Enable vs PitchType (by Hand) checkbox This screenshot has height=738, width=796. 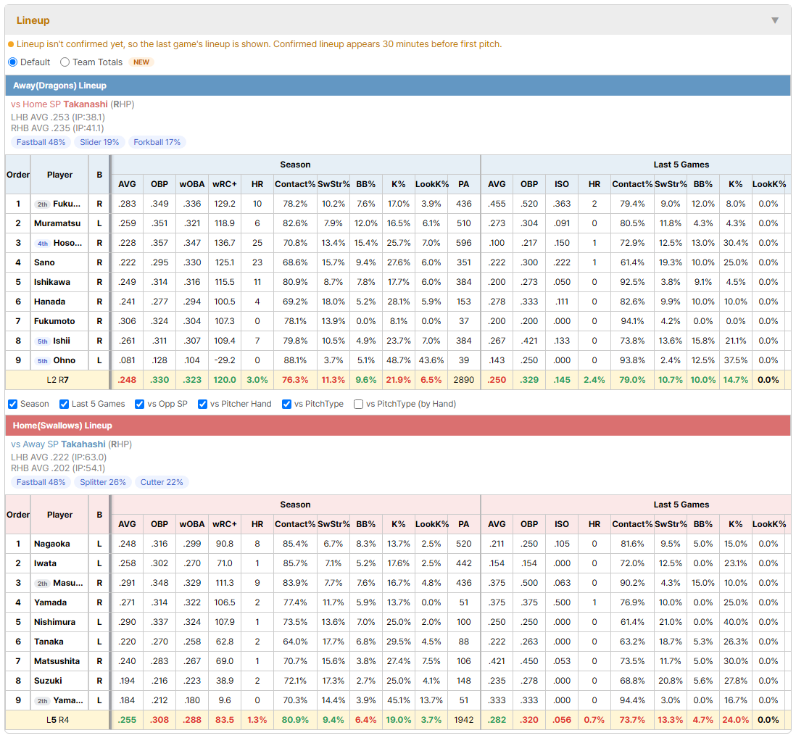[x=358, y=404]
